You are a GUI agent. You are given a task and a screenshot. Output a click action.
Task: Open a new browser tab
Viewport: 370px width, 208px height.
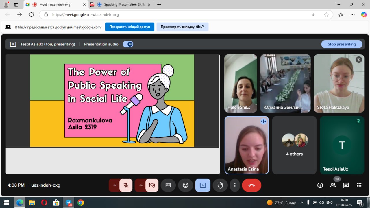click(159, 5)
